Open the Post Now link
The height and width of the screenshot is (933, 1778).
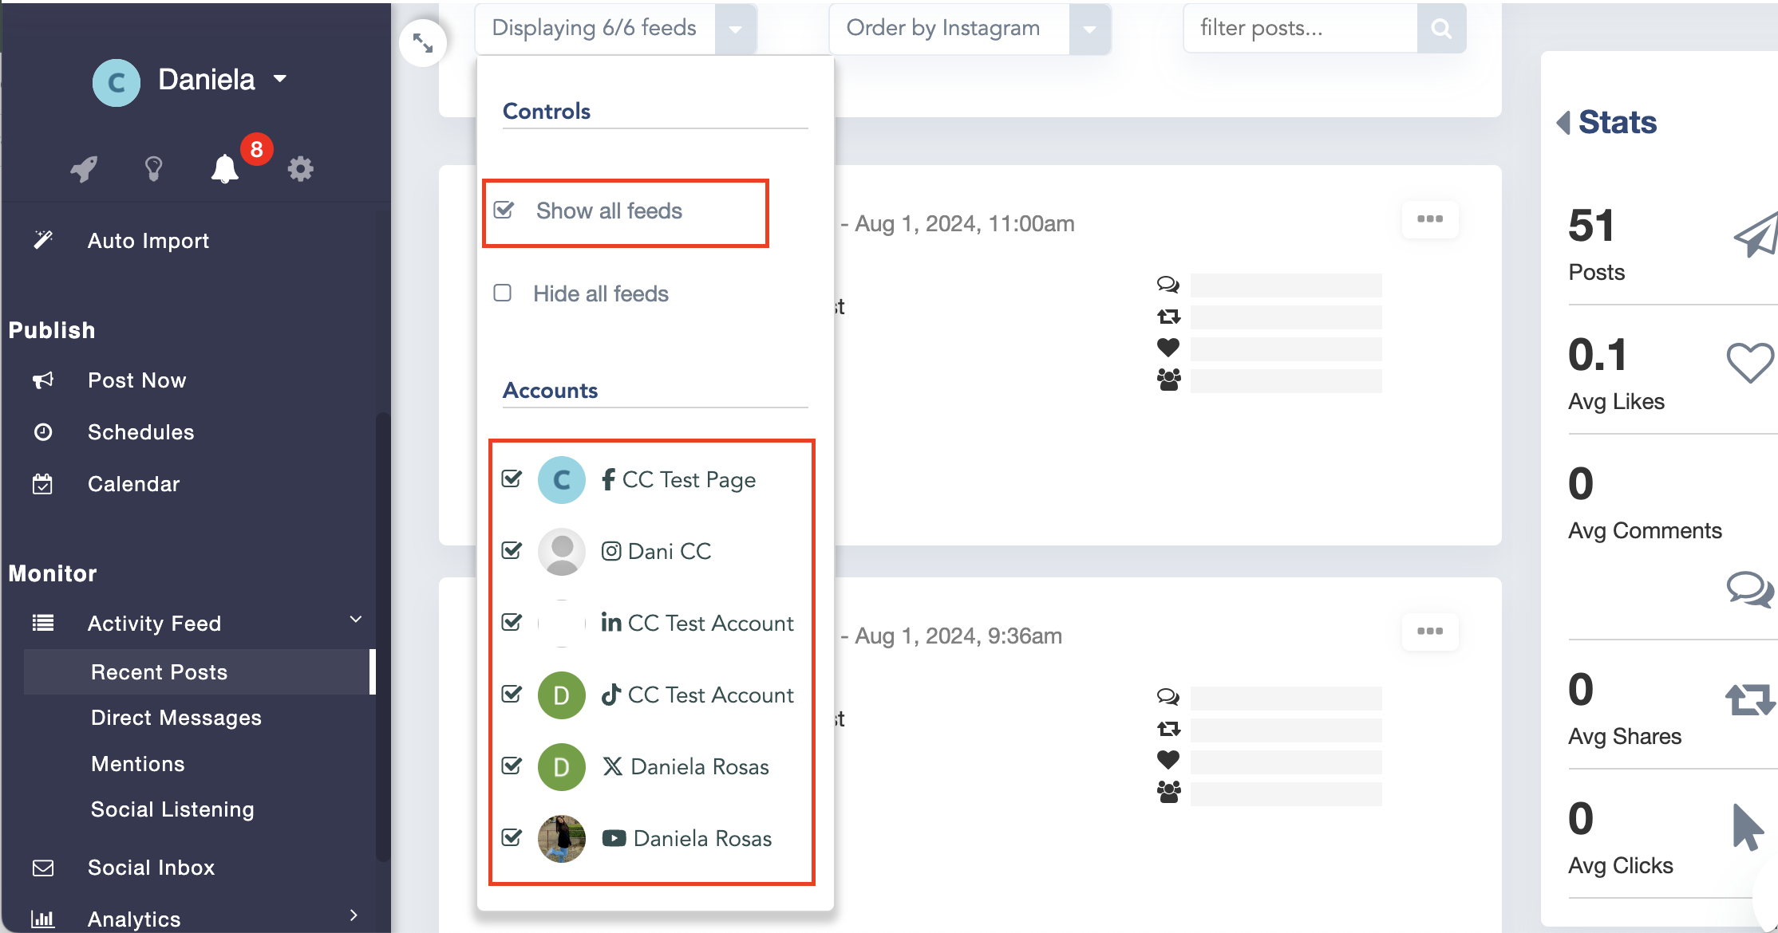tap(137, 380)
